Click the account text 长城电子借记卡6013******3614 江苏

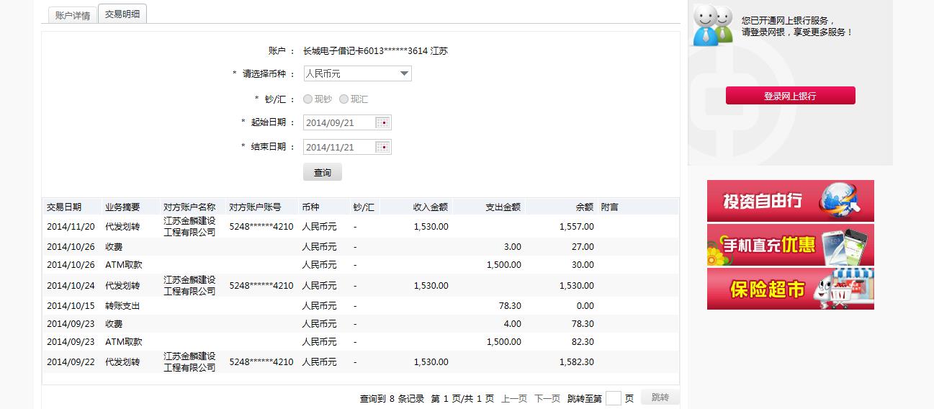(x=375, y=51)
